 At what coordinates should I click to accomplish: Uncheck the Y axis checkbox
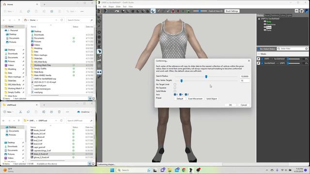pyautogui.click(x=180, y=95)
